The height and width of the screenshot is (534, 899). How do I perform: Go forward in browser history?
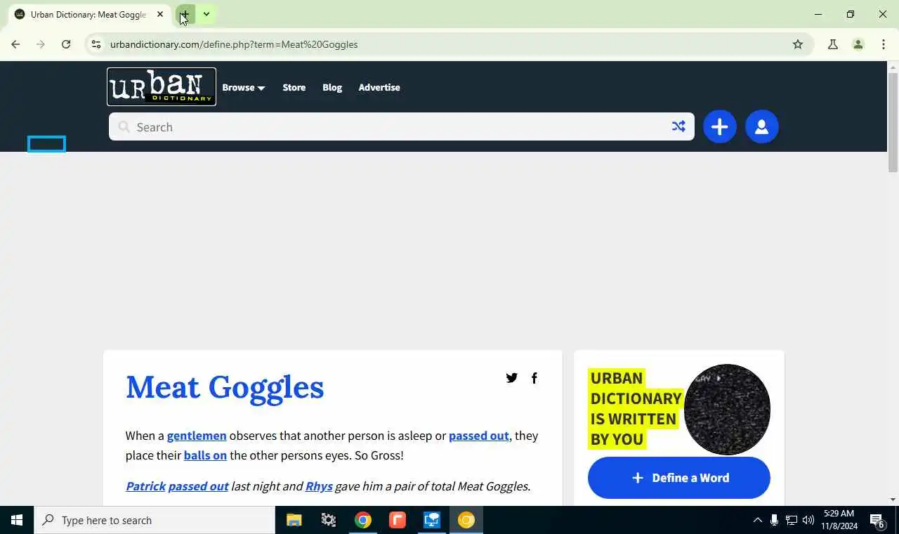click(x=41, y=44)
